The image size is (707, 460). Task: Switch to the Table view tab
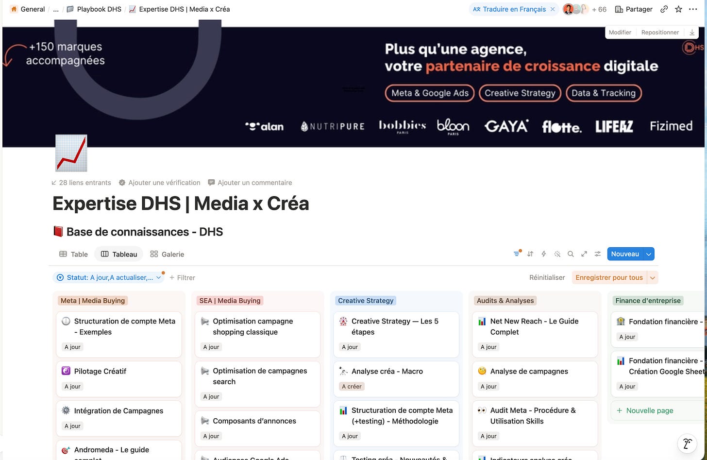point(73,254)
